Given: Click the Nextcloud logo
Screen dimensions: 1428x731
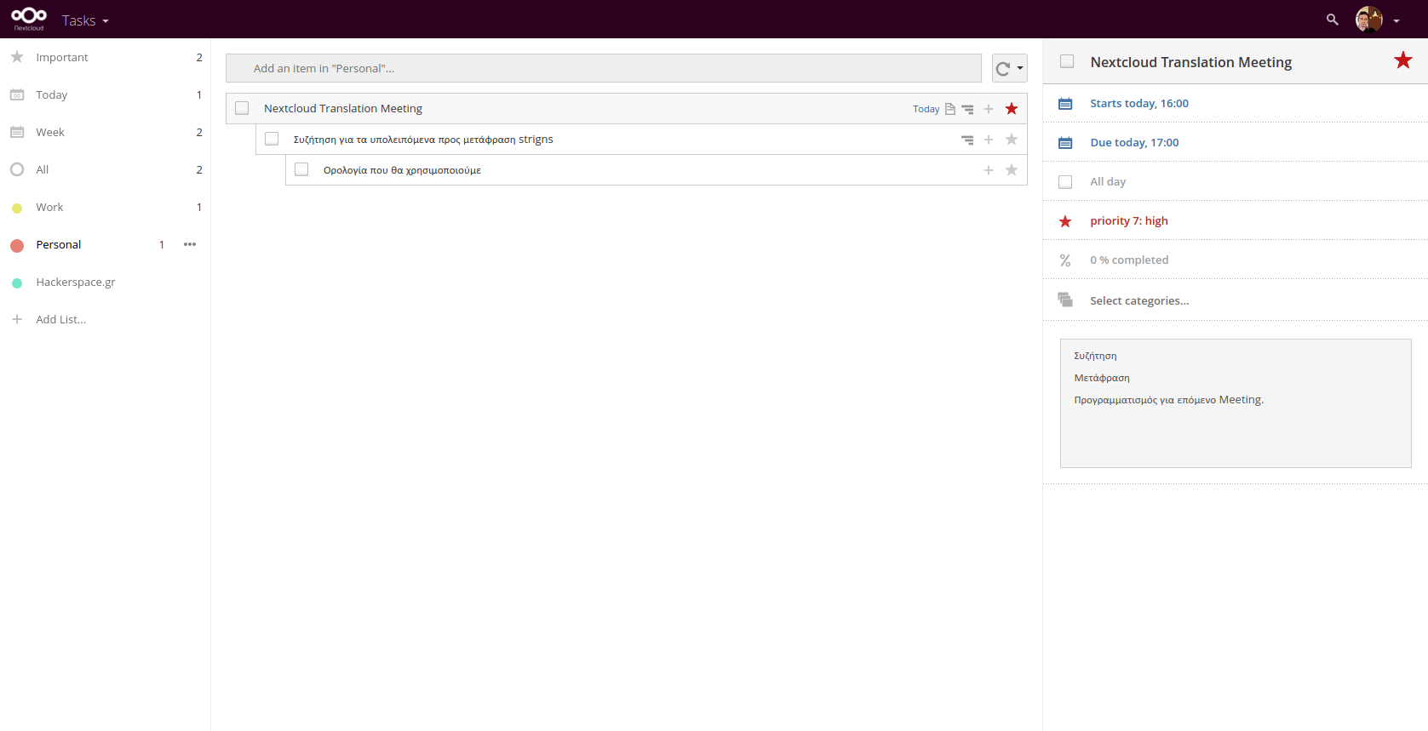Looking at the screenshot, I should 29,19.
